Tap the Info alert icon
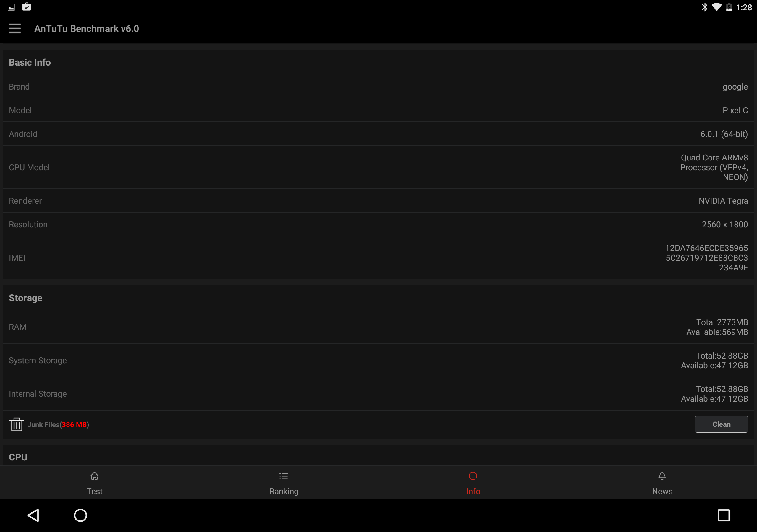The image size is (757, 532). pos(473,476)
